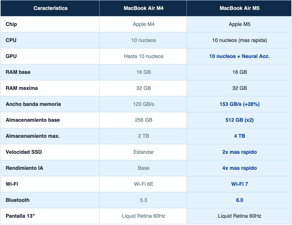Select the Bluetooth 6.0 value
This screenshot has height=225, width=292.
(240, 200)
